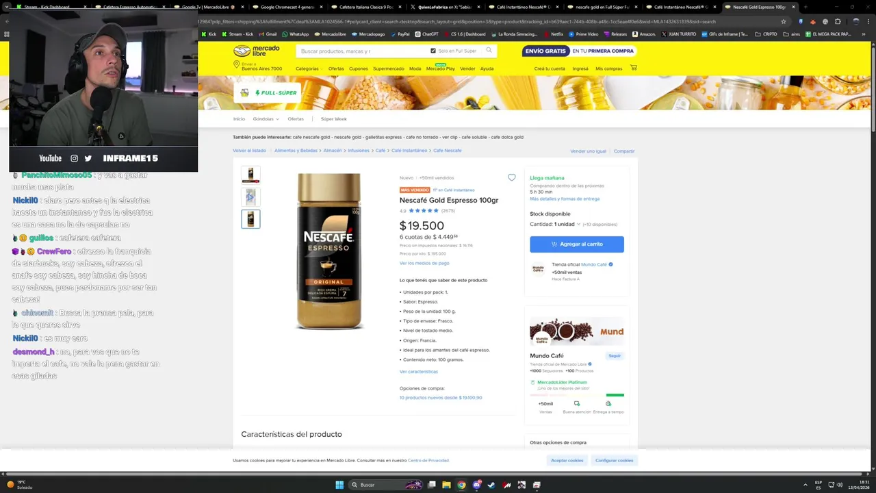Click 'Vender uno igual' link
This screenshot has width=876, height=493.
pos(588,151)
